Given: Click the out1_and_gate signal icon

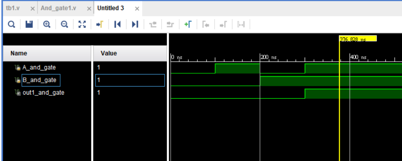Looking at the screenshot, I should [x=17, y=93].
